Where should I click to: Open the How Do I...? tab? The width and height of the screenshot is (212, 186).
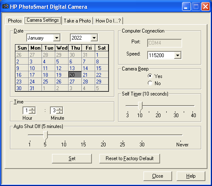pos(108,21)
